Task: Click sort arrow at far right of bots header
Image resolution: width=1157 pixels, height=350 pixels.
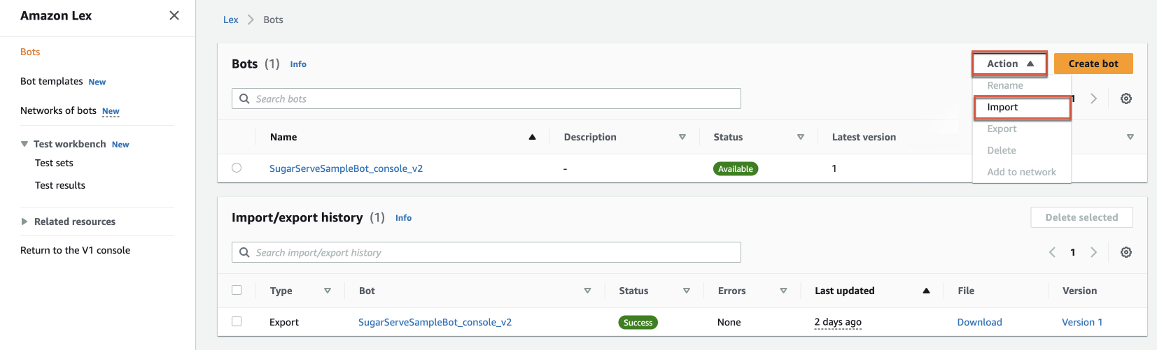Action: coord(1130,137)
